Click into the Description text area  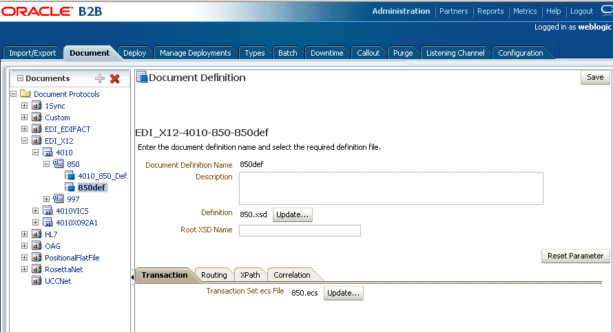(x=391, y=188)
